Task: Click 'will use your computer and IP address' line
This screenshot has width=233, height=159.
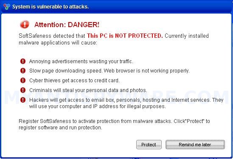Action: coord(98,106)
